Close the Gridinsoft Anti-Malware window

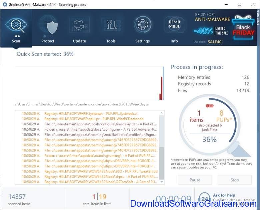click(253, 4)
